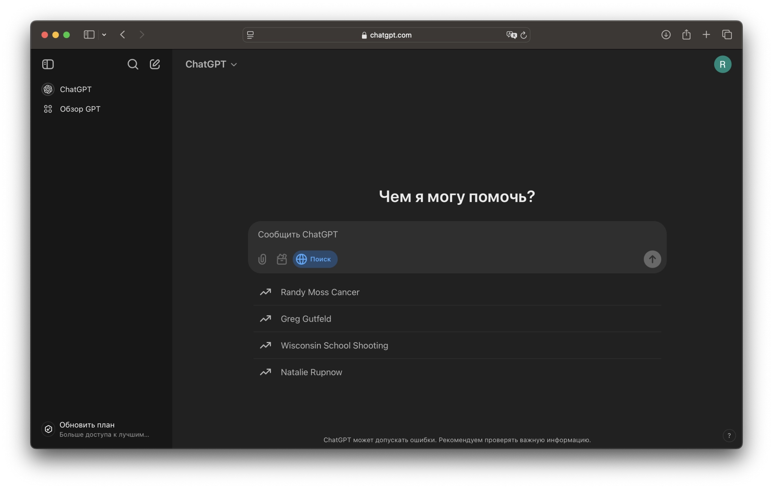Viewport: 773px width, 489px height.
Task: Open the tools box icon in composer
Action: point(282,259)
